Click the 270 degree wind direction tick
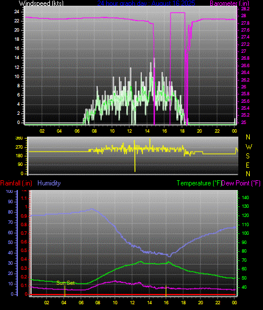The image size is (263, 310). click(x=19, y=148)
